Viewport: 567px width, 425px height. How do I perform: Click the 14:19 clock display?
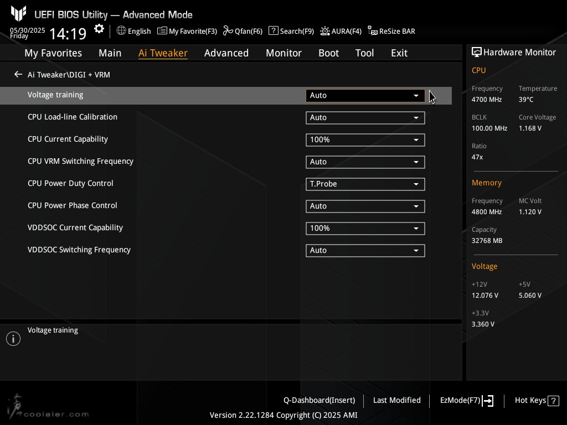68,34
